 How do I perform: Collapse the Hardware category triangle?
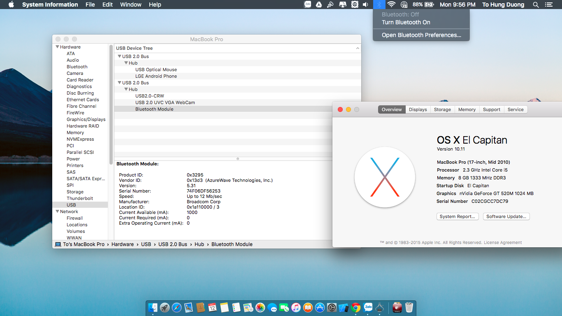pyautogui.click(x=57, y=47)
